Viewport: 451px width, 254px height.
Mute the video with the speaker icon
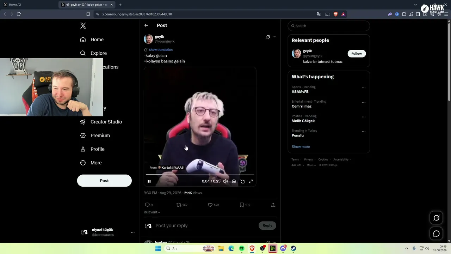point(225,181)
